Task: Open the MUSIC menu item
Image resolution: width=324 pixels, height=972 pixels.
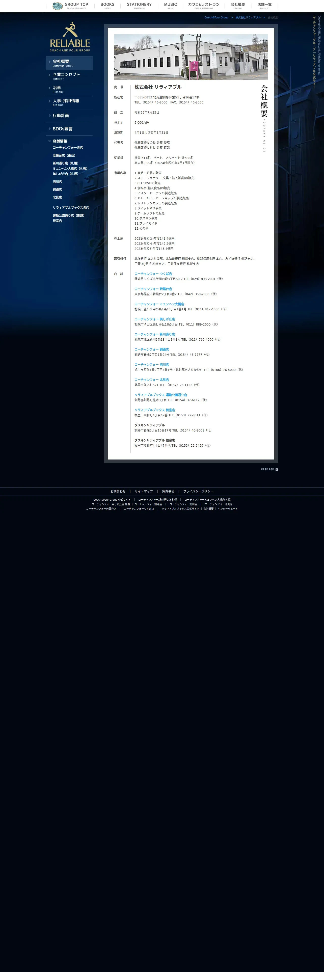Action: [x=171, y=6]
